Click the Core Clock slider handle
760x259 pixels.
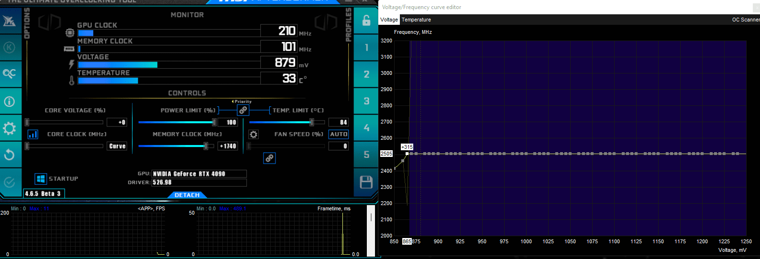[x=27, y=146]
